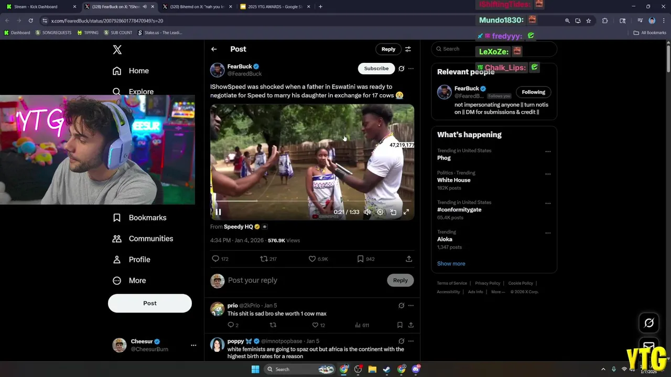Mute the video volume
The width and height of the screenshot is (671, 377).
click(x=367, y=212)
